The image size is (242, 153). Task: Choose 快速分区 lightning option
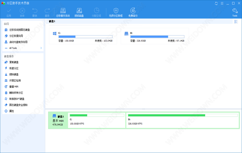click(x=14, y=68)
